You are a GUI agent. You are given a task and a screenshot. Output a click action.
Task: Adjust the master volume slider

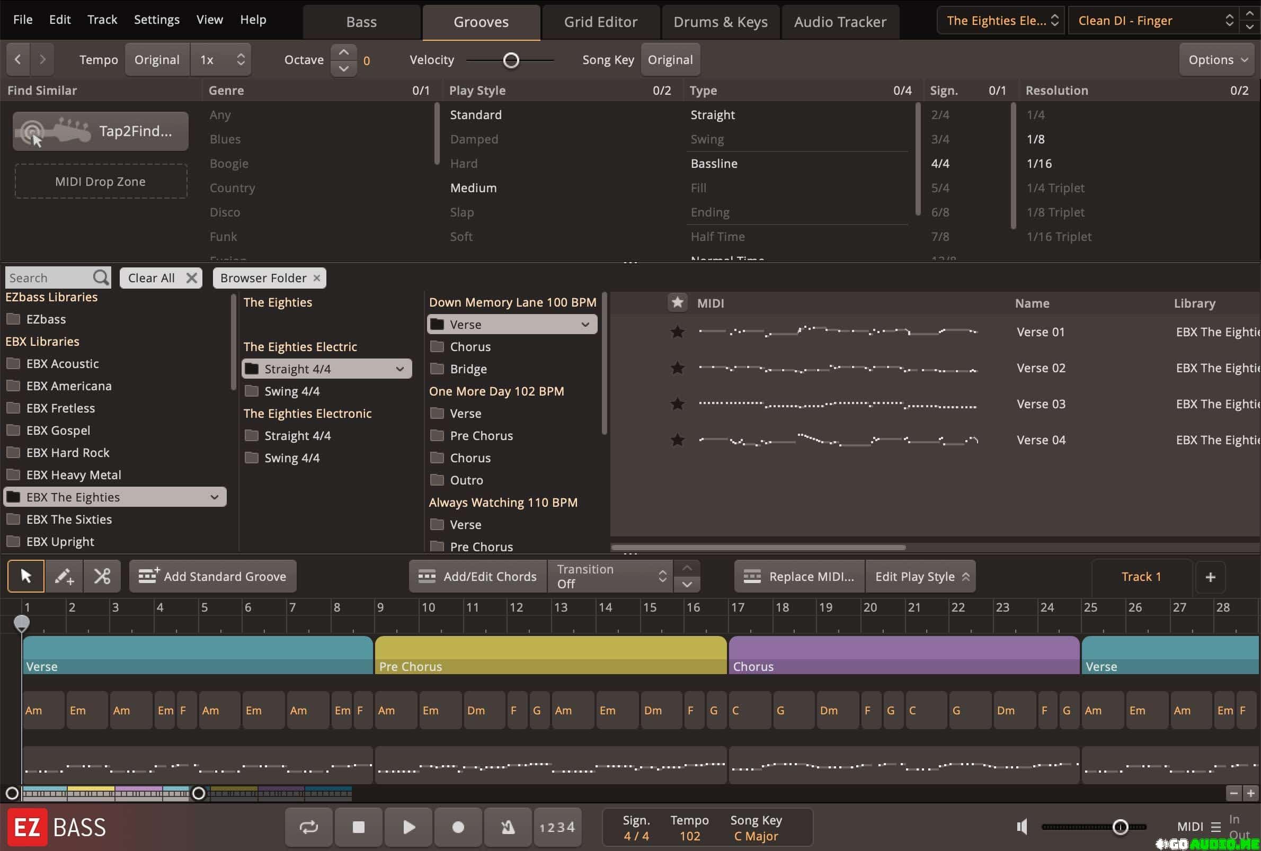[1120, 827]
